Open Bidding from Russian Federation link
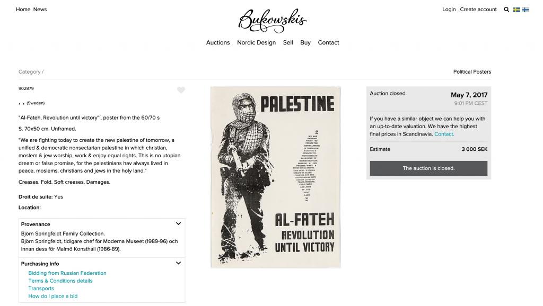The image size is (543, 306). [67, 273]
